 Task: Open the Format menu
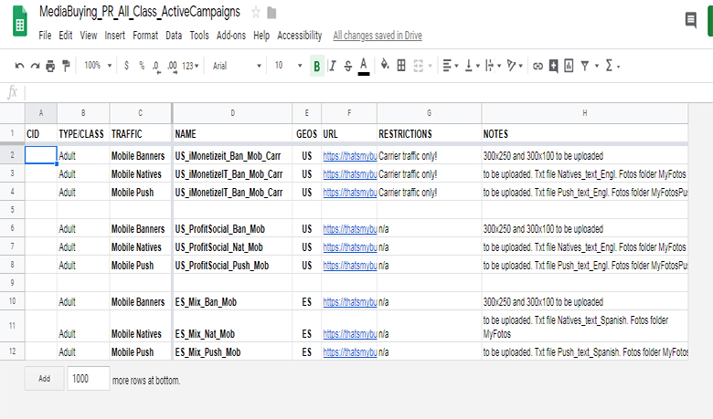click(145, 36)
